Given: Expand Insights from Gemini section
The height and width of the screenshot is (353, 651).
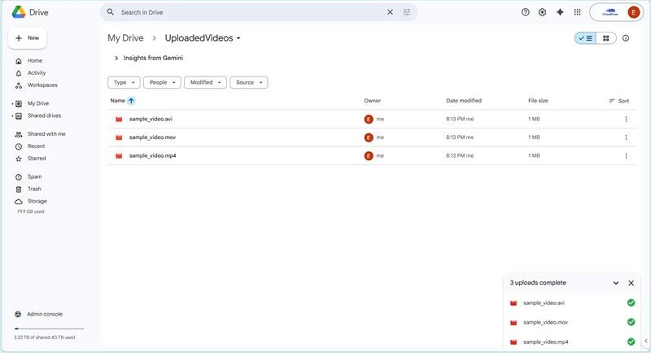Looking at the screenshot, I should [116, 58].
